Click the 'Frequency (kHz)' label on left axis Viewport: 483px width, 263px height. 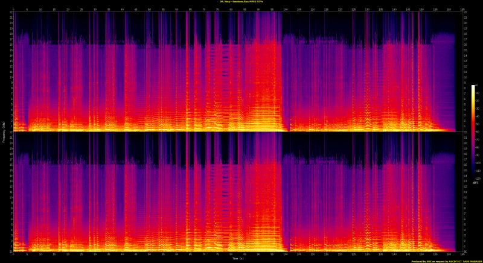[2, 131]
